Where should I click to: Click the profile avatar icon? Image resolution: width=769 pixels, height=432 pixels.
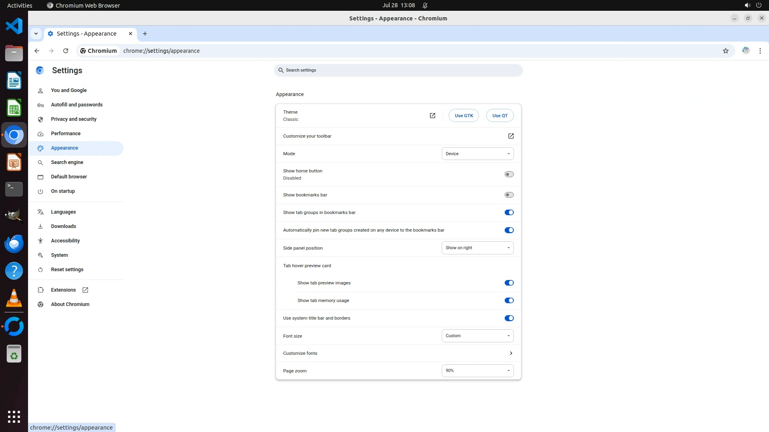coord(745,51)
